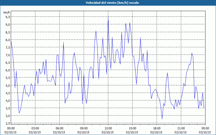This screenshot has width=216, height=135.
Task: Click the 4,0 y-axis value
Action: click(x=8, y=100)
